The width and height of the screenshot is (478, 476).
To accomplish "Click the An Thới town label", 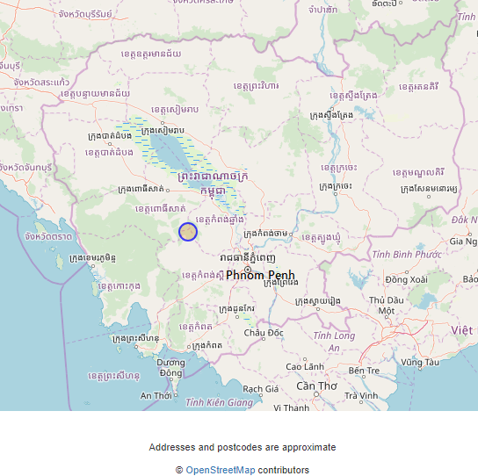I will tap(156, 395).
